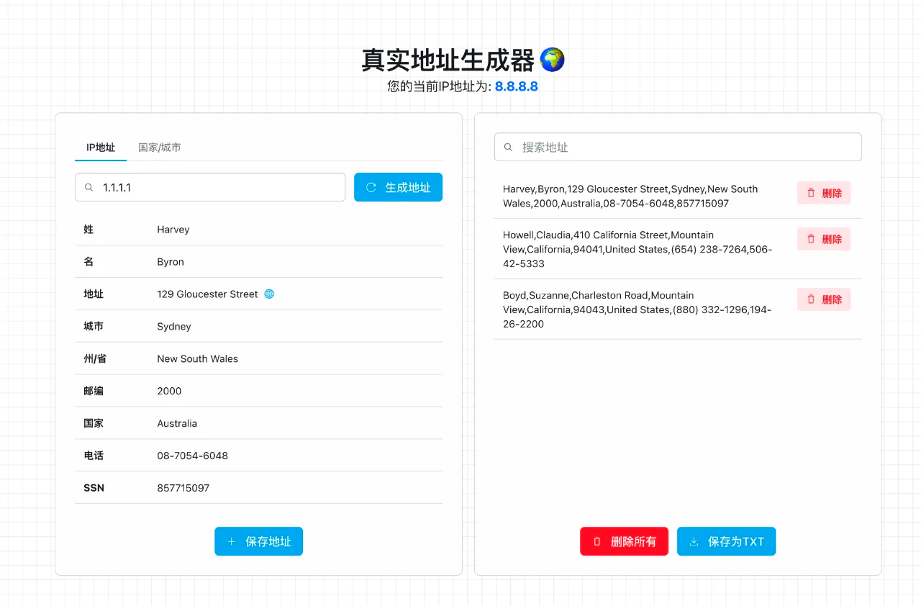Image resolution: width=921 pixels, height=606 pixels.
Task: Click the phone value 08-7054-6048
Action: [192, 456]
